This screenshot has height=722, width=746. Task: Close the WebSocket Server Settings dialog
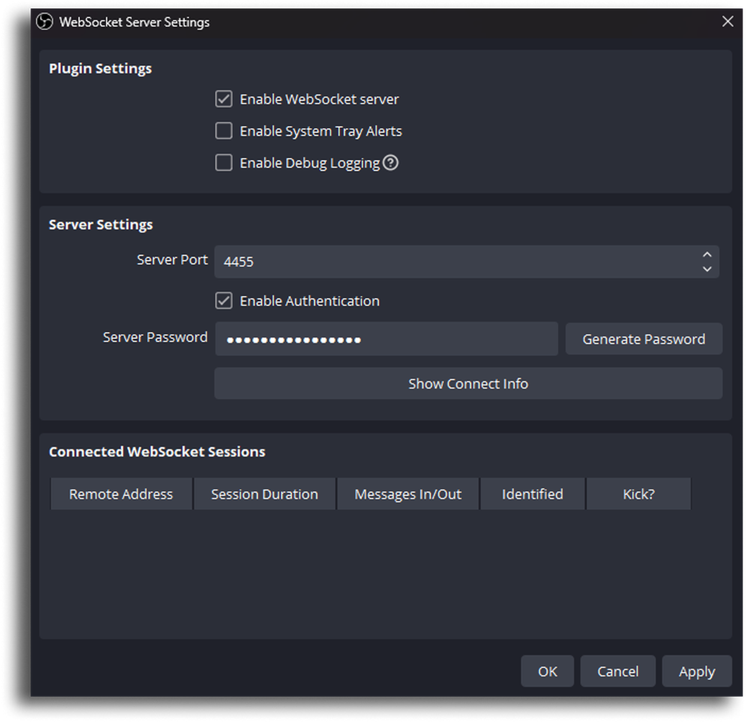727,22
